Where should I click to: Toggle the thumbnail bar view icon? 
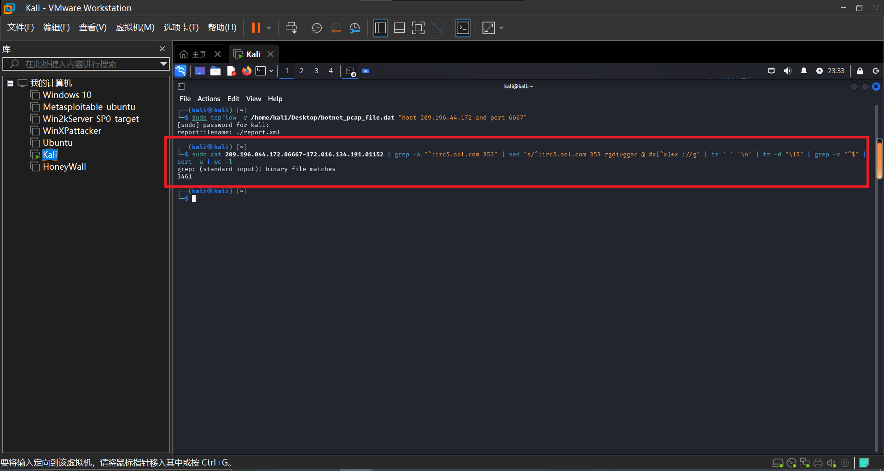click(399, 28)
